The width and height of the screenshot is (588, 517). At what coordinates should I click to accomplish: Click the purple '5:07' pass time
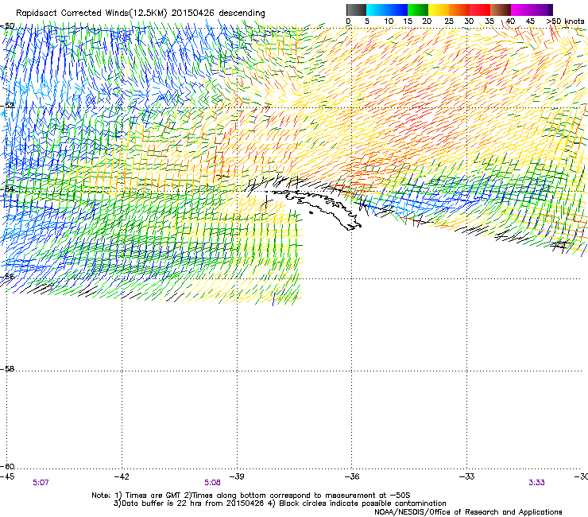(x=41, y=483)
